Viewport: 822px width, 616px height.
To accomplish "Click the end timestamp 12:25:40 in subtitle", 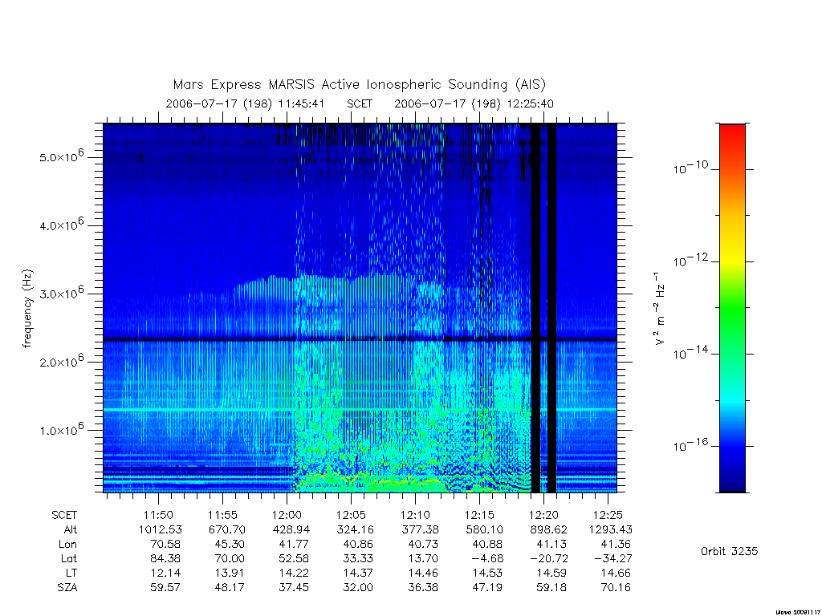I will pyautogui.click(x=530, y=103).
